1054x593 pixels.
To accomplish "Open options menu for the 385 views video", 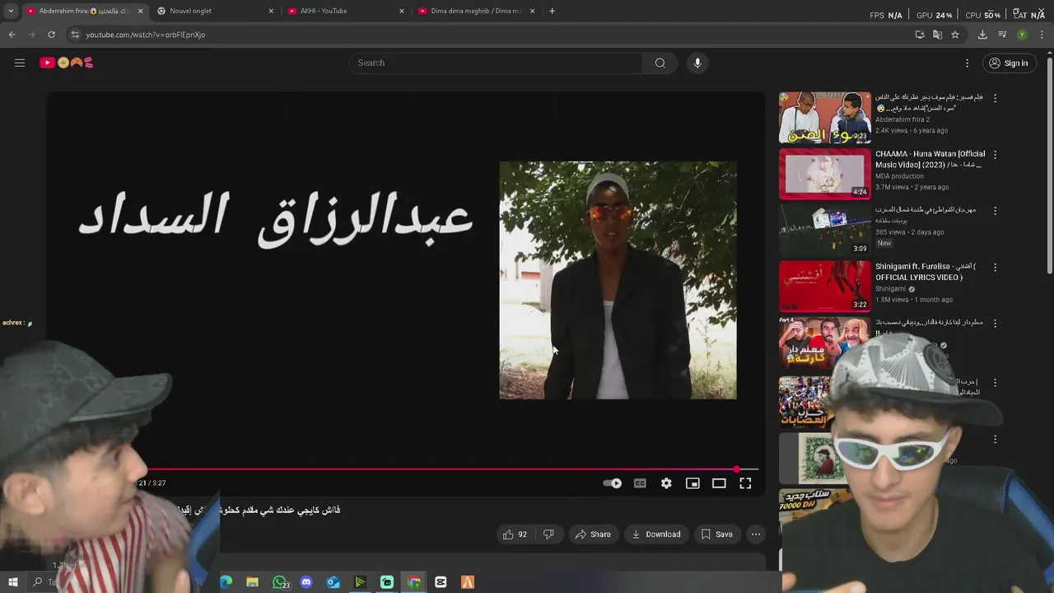I will pos(995,211).
